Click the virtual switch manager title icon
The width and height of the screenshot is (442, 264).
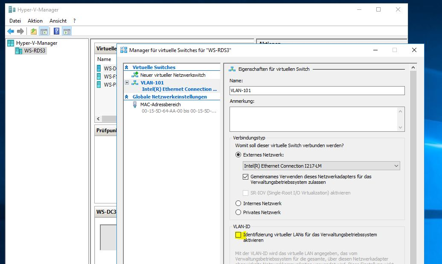click(x=124, y=50)
